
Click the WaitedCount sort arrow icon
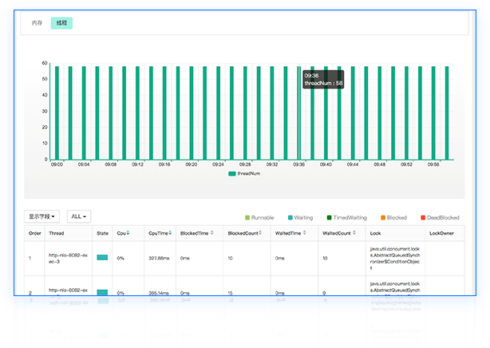coord(354,233)
